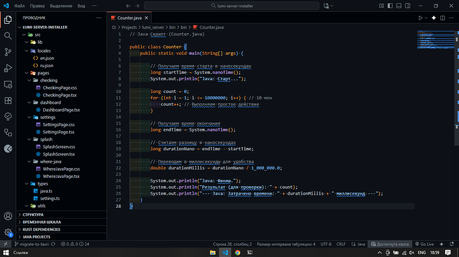Collapse the checking folder
459x257 pixels.
coord(49,80)
